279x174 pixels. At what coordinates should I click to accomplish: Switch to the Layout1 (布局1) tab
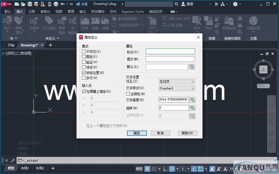coord(25,168)
